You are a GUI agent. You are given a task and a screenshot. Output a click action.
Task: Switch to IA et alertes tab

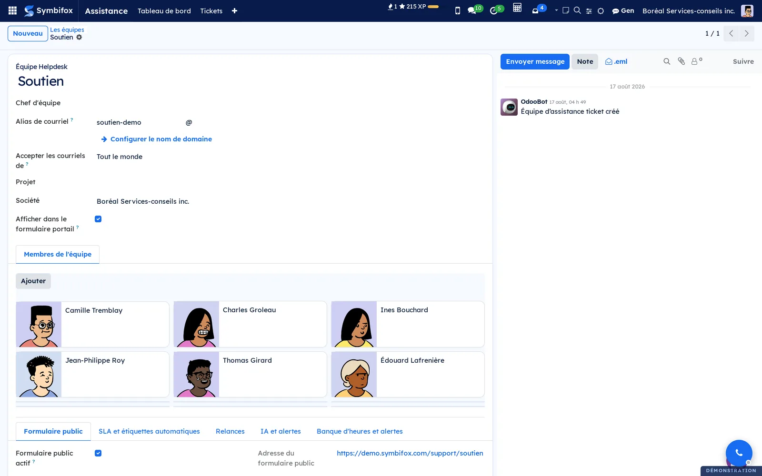click(281, 431)
